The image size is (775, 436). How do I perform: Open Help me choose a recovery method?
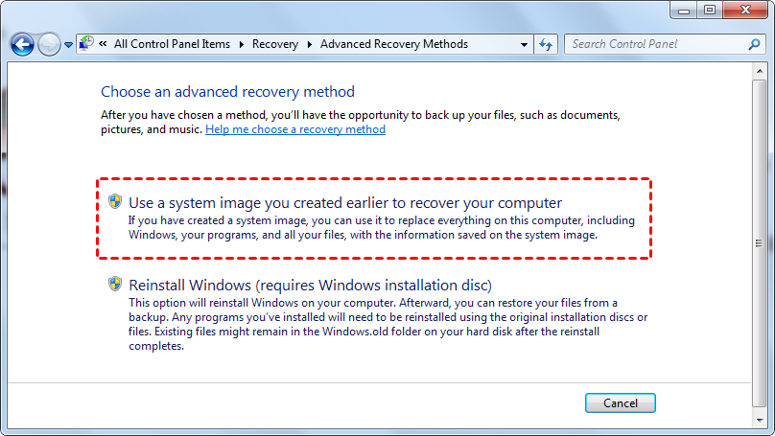pyautogui.click(x=295, y=129)
